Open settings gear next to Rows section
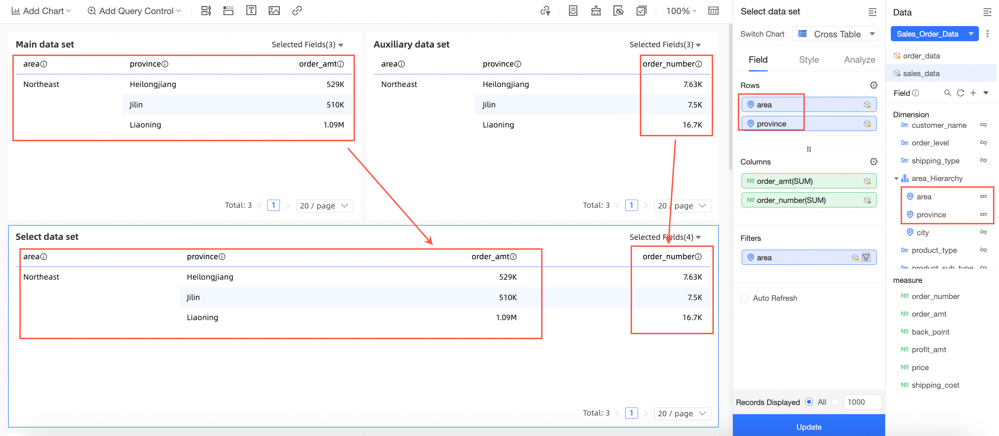Screen dimensions: 999x436 pyautogui.click(x=874, y=85)
